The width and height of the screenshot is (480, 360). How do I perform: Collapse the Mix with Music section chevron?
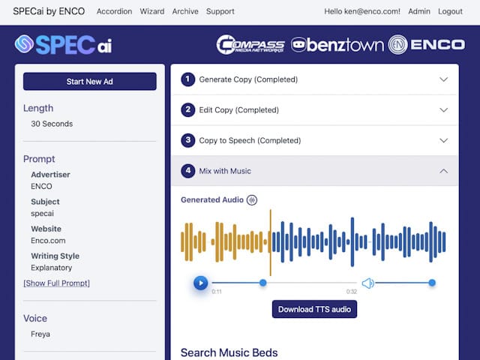443,171
